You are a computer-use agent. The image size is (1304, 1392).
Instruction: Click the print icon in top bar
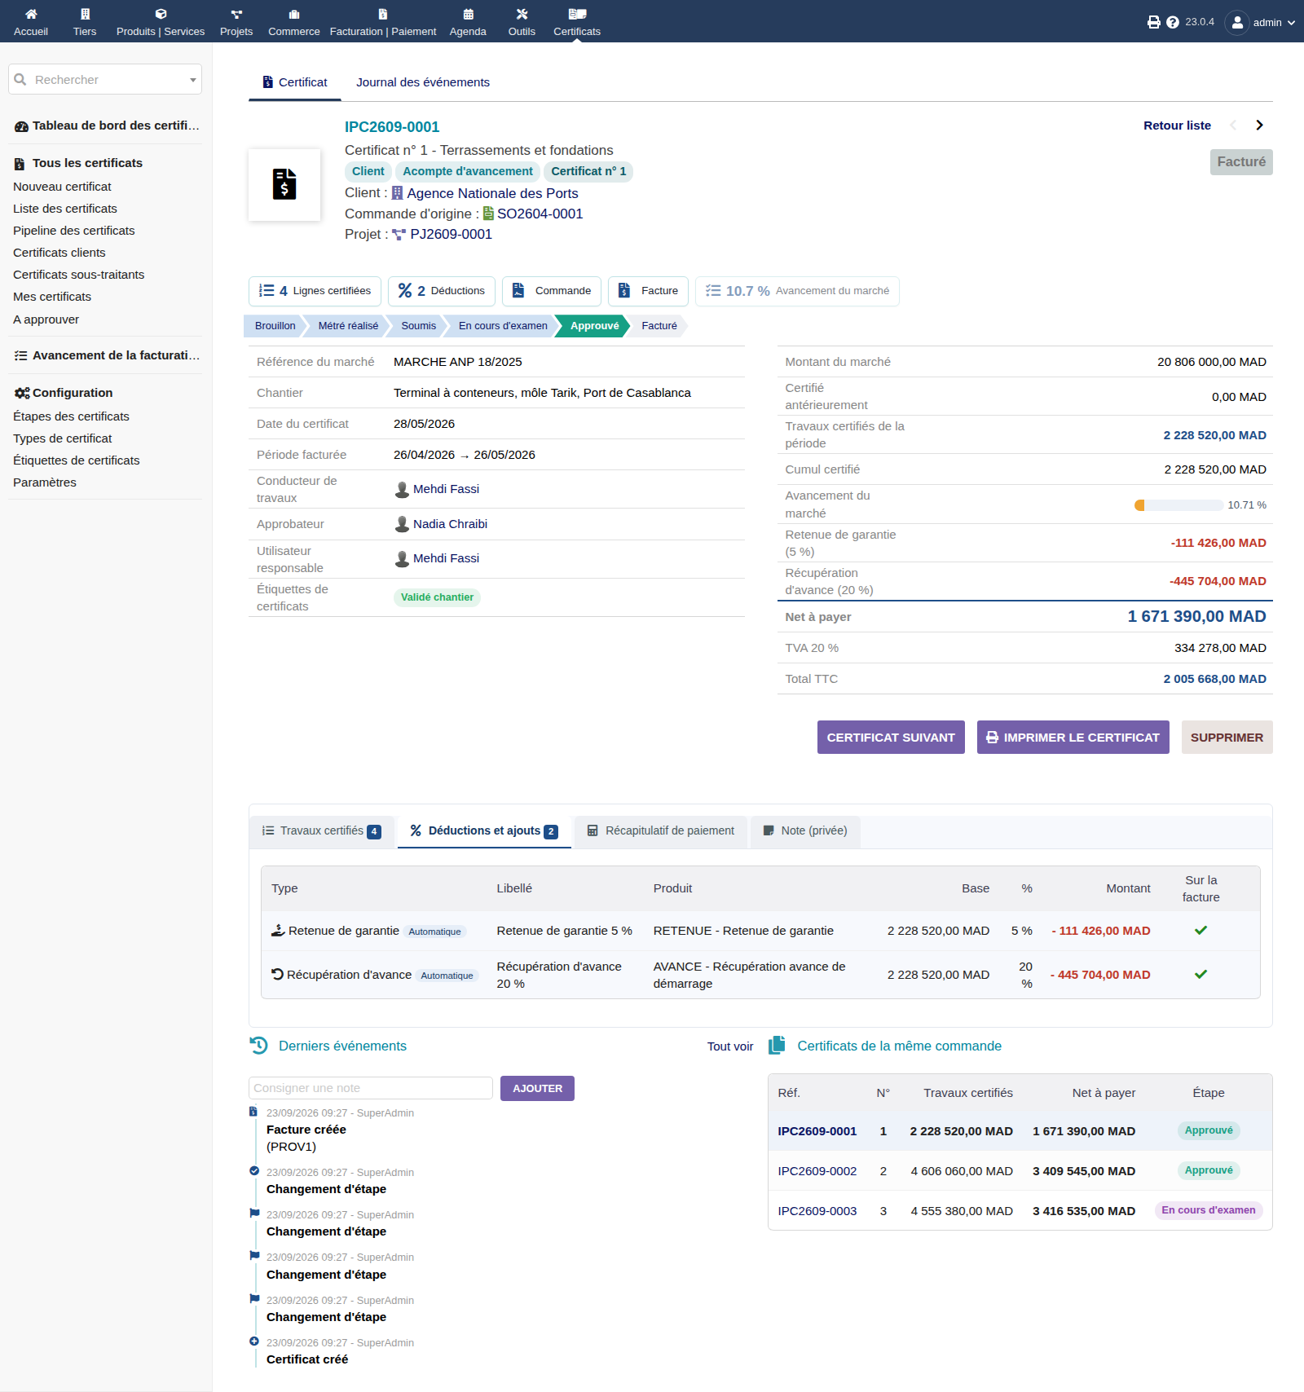[1153, 22]
